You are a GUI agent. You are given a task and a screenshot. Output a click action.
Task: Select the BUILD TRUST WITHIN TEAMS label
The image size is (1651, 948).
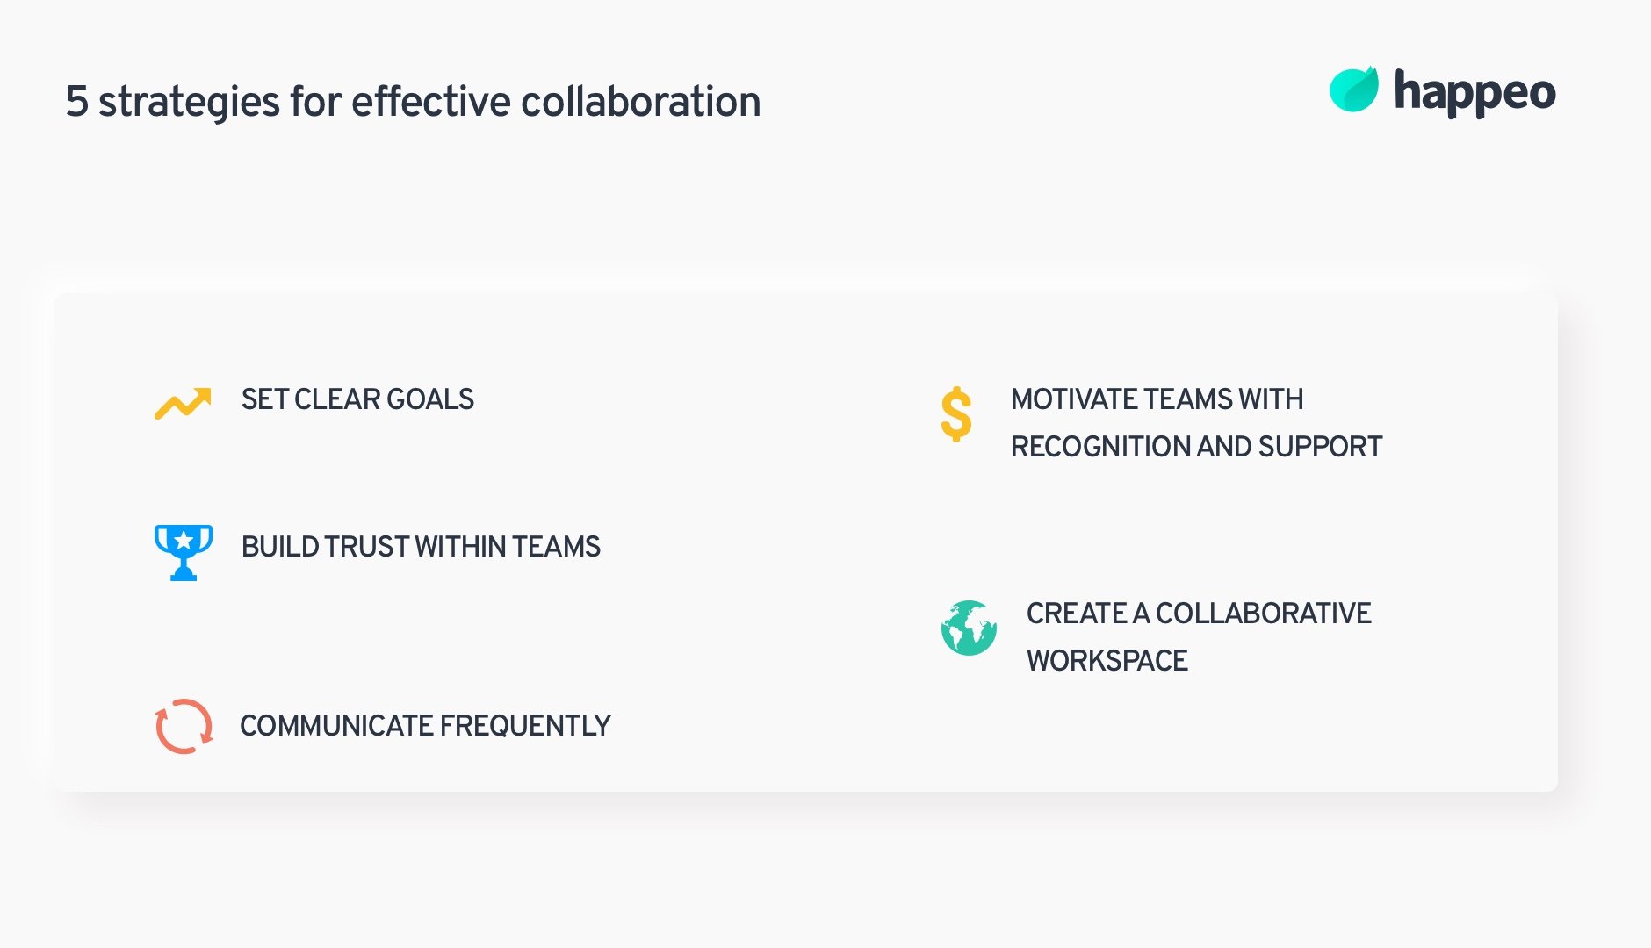click(x=421, y=547)
